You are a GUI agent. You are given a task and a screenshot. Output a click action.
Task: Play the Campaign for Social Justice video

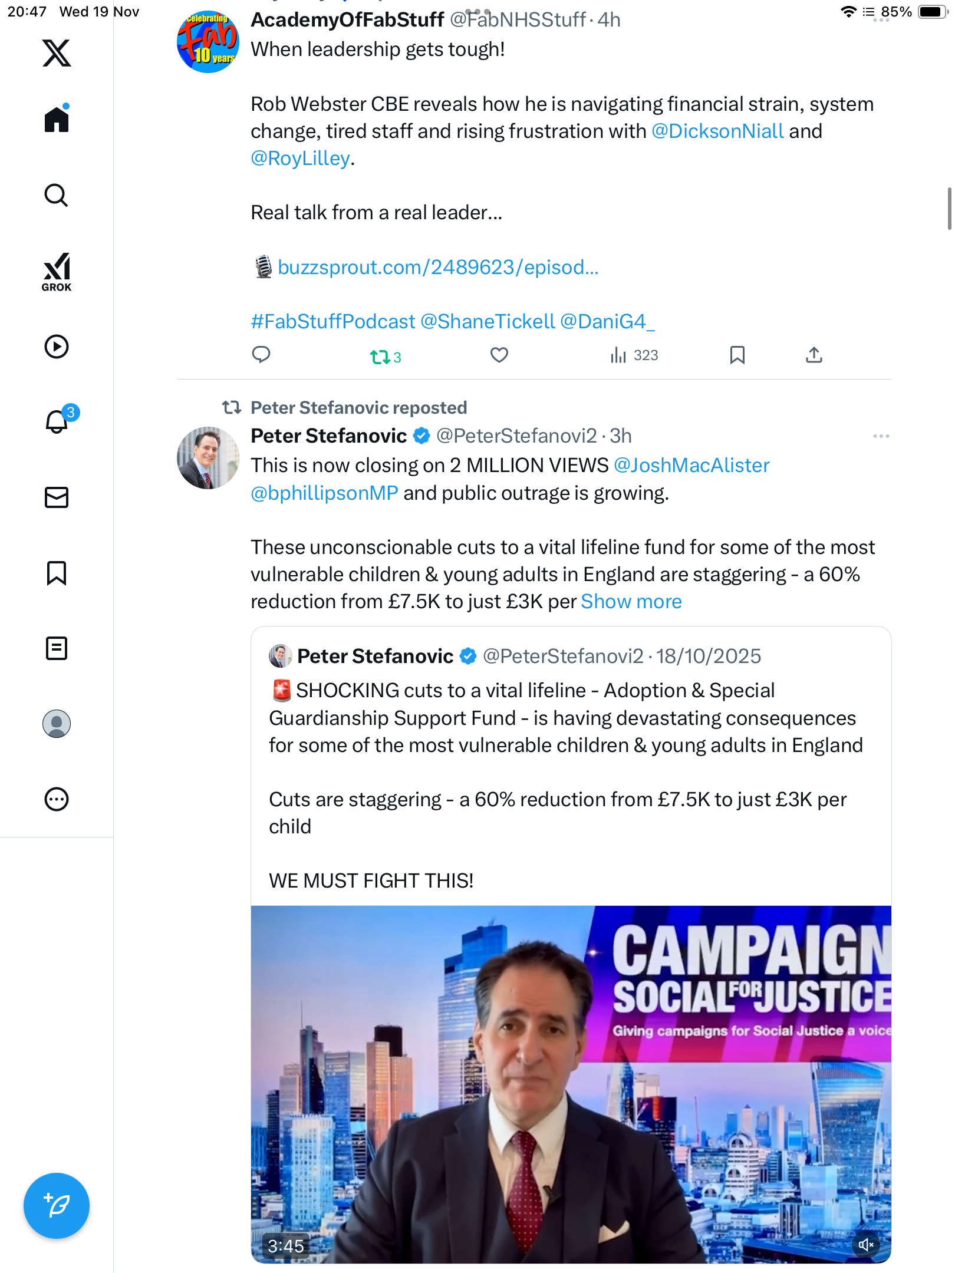571,1084
